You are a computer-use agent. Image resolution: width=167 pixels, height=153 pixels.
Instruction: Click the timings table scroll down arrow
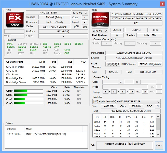(x=158, y=135)
